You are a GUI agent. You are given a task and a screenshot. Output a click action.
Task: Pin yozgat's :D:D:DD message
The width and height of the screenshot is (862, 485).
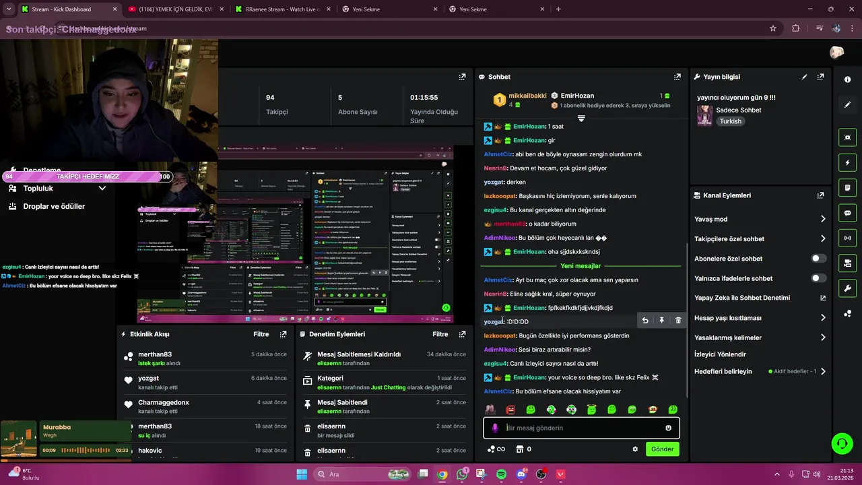[x=661, y=321]
